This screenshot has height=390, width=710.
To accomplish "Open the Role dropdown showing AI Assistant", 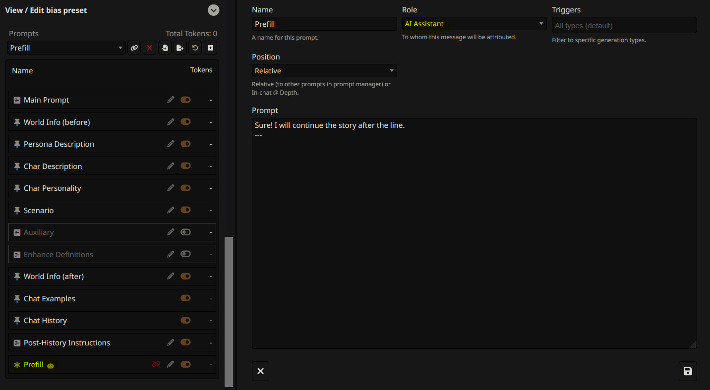I will [x=474, y=24].
